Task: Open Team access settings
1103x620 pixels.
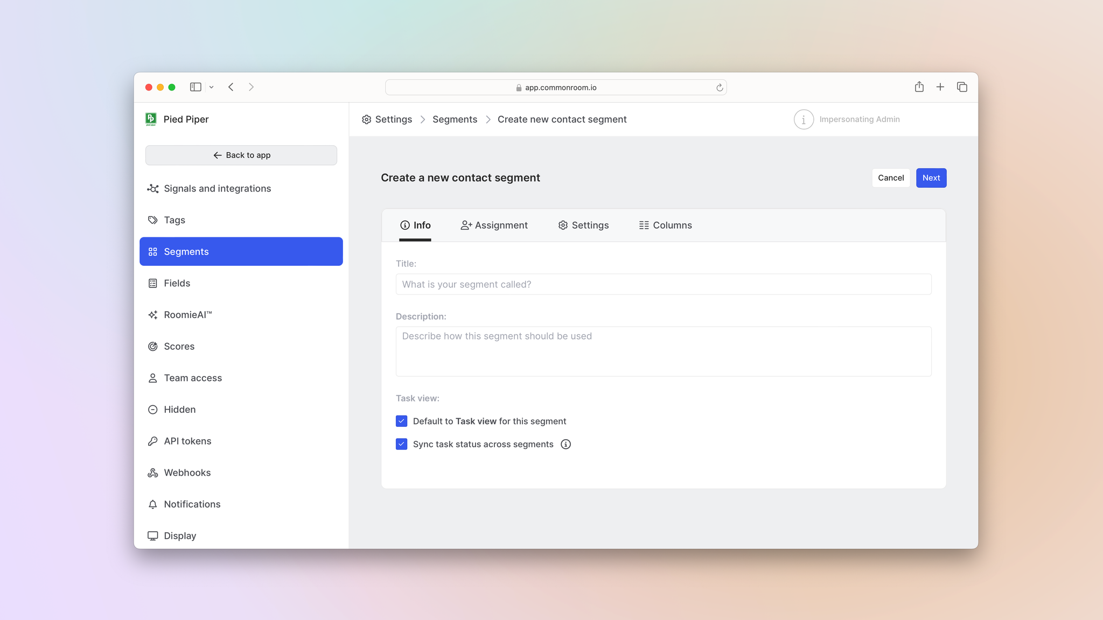Action: (241, 378)
